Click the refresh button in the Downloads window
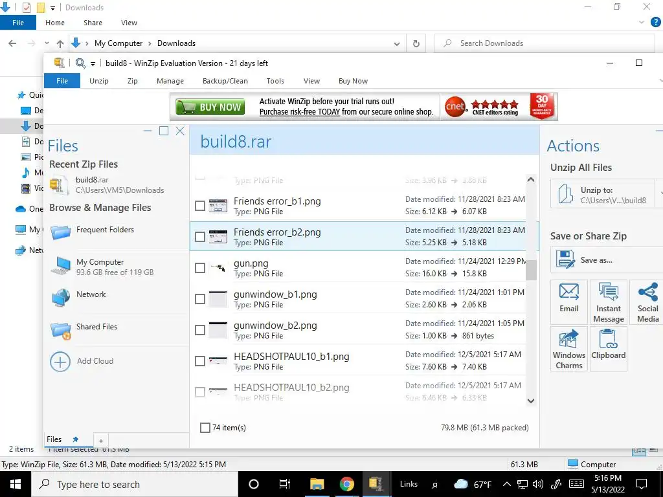663x497 pixels. (416, 43)
